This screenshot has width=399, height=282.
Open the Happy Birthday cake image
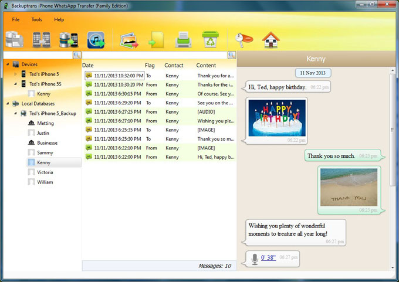277,118
